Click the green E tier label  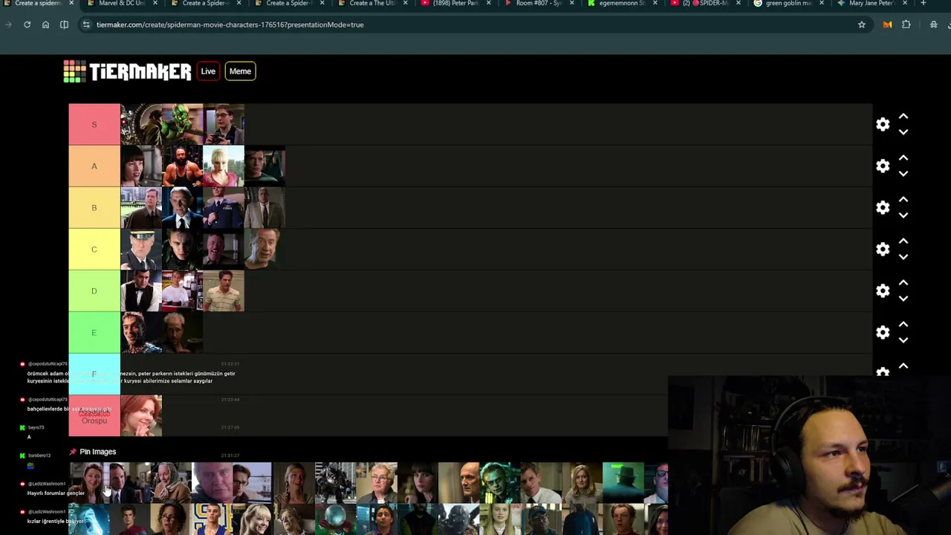point(94,332)
